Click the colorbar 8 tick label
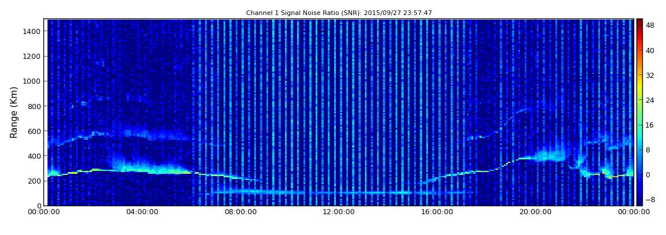 tap(648, 150)
